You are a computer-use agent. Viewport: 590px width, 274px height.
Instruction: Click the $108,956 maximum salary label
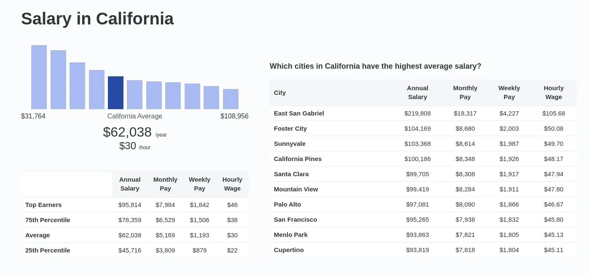point(234,116)
